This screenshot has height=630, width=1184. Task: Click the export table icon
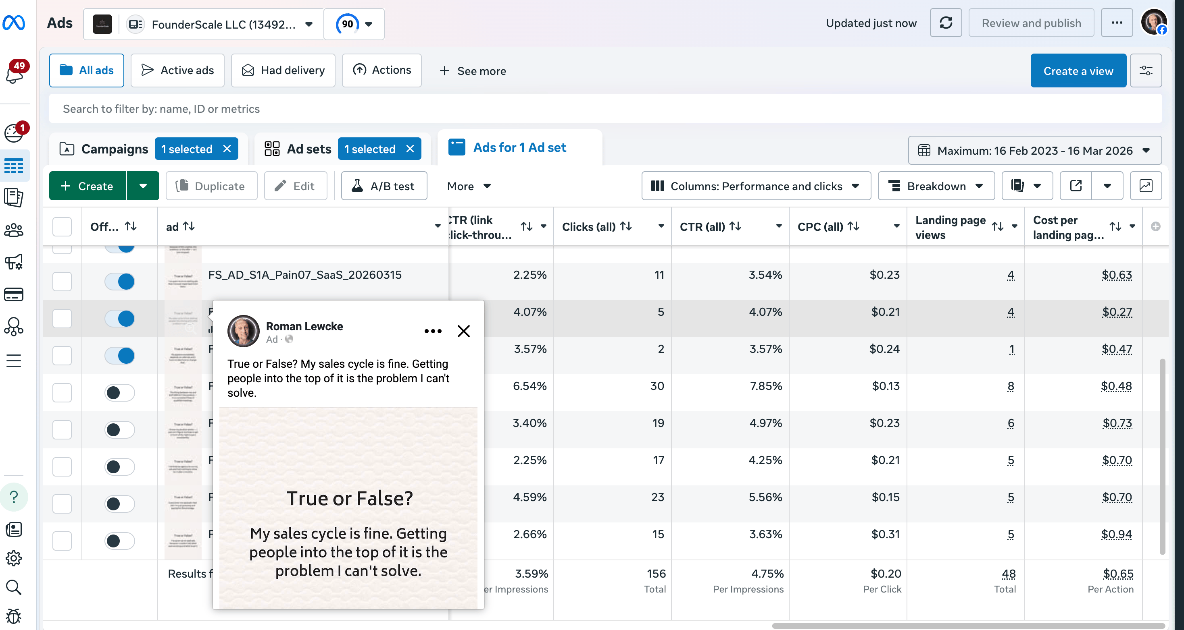[x=1076, y=186]
